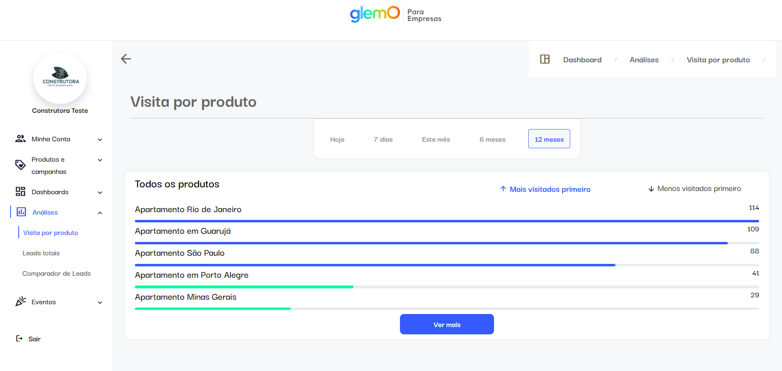Open the Análises breadcrumb link
Screen dimensions: 782x371
coord(644,60)
